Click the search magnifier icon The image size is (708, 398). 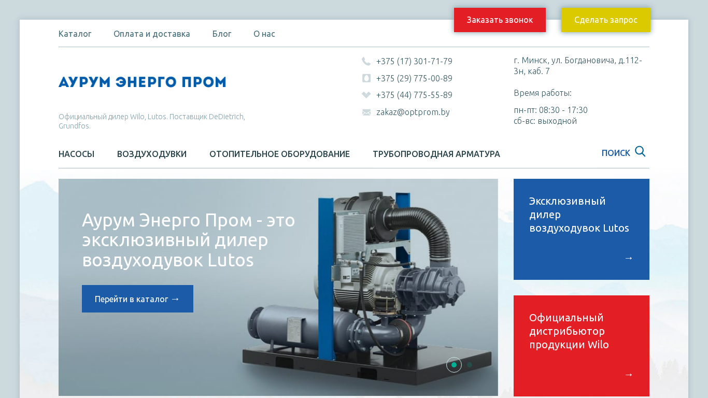pyautogui.click(x=640, y=152)
